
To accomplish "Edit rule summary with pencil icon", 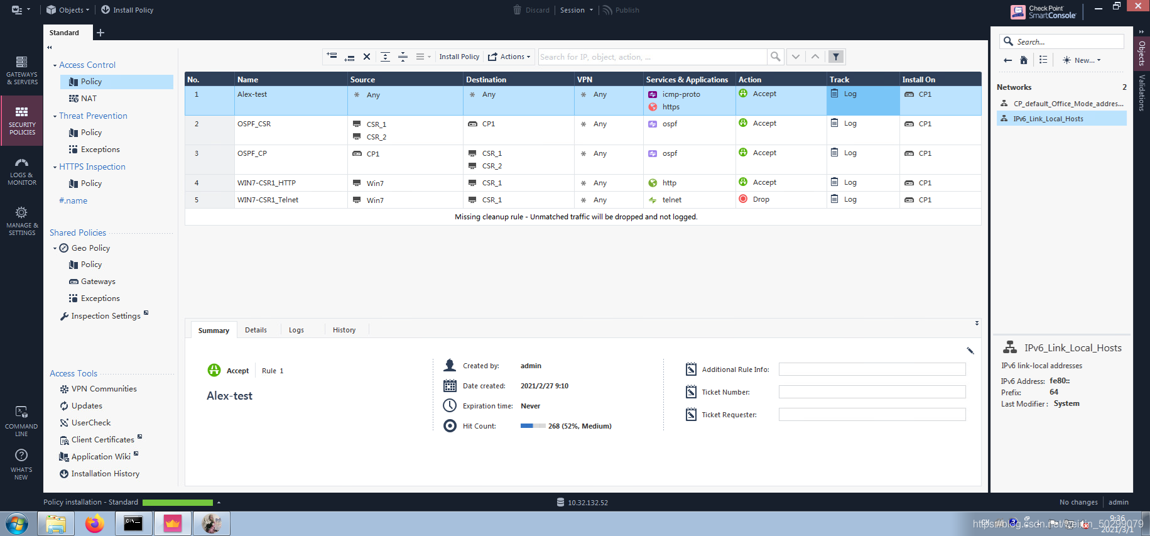I will coord(970,350).
